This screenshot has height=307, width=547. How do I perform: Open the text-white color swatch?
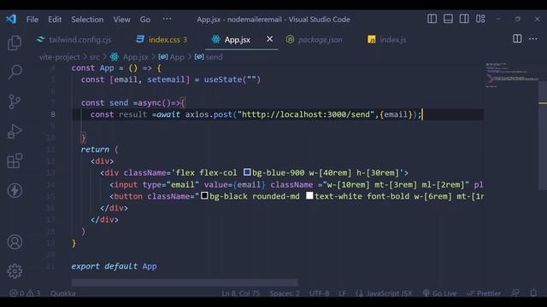pyautogui.click(x=309, y=195)
